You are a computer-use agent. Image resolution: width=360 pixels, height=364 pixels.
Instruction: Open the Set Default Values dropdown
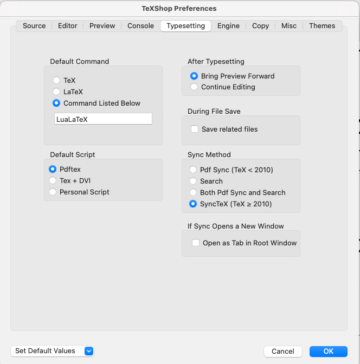click(53, 351)
